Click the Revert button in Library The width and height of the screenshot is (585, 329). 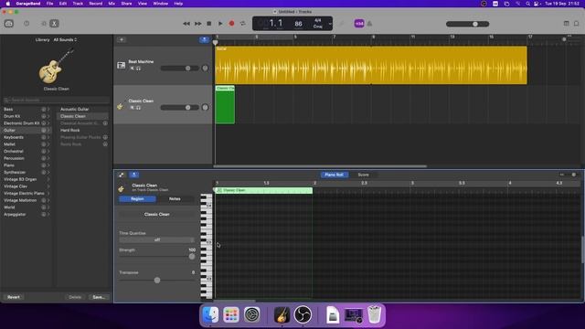coord(14,297)
